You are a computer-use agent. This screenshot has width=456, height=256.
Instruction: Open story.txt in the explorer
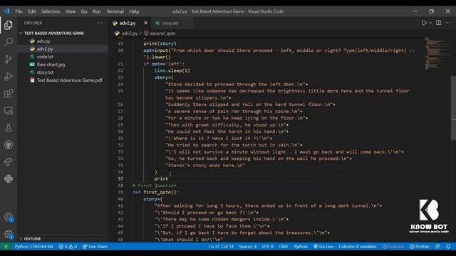click(x=45, y=73)
